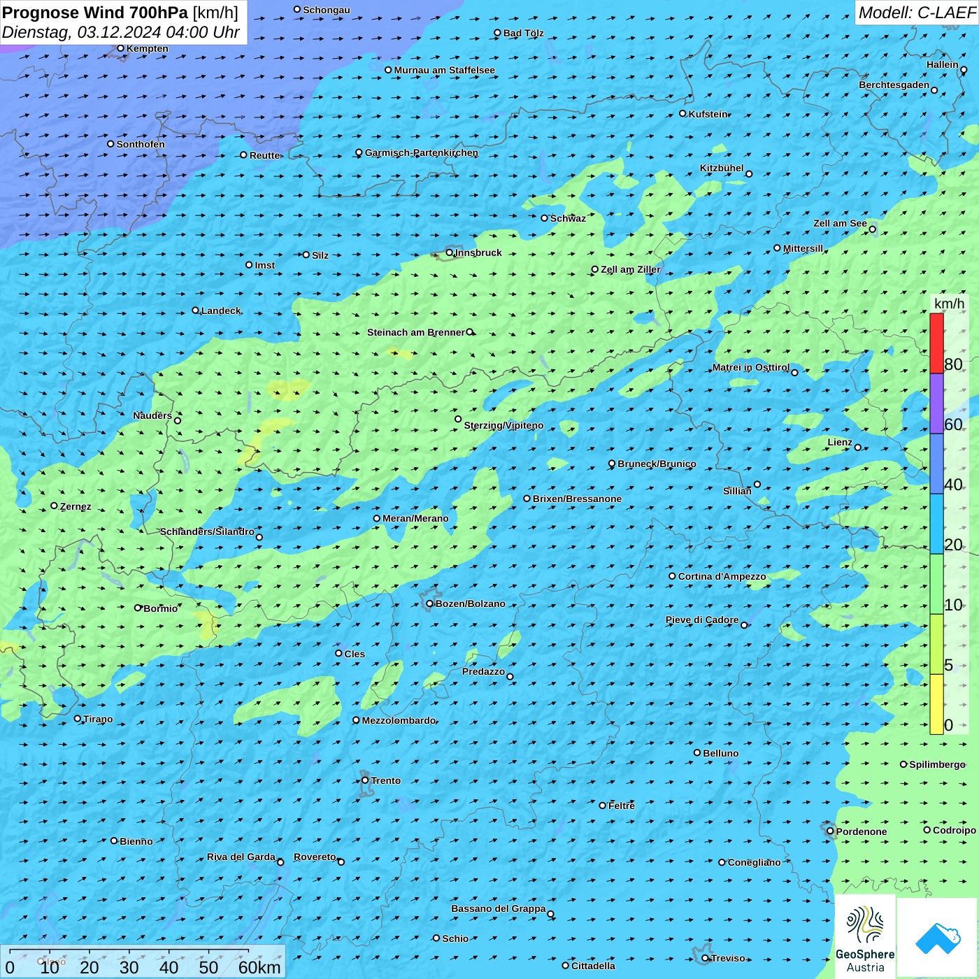Image resolution: width=979 pixels, height=979 pixels.
Task: Click the 'Schio' map label
Action: [455, 938]
